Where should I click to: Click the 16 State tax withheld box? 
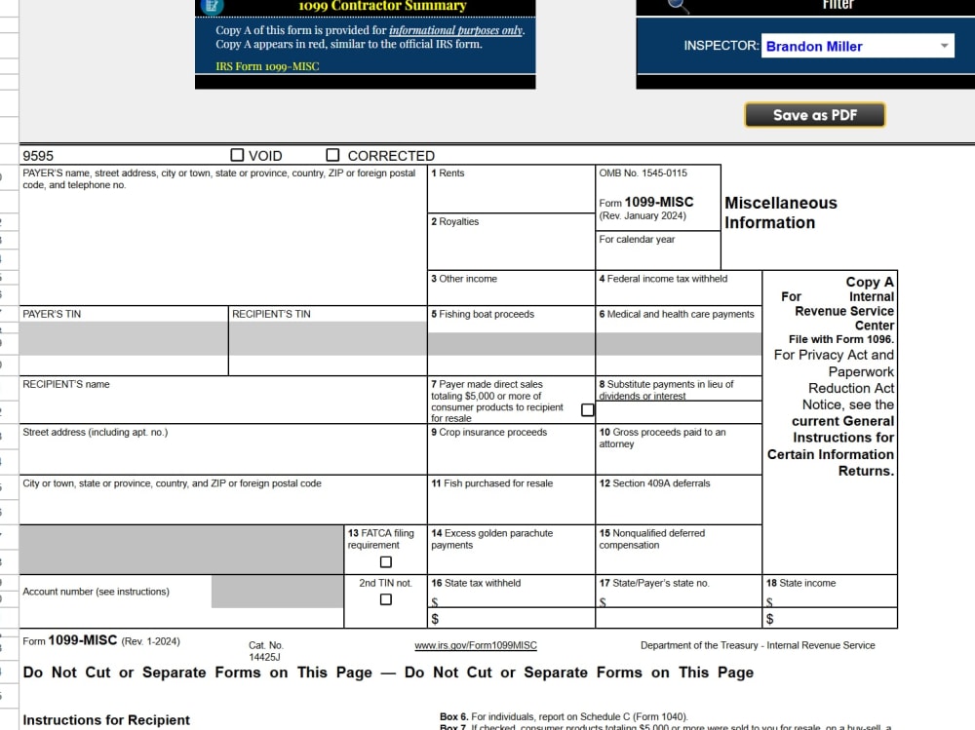pyautogui.click(x=511, y=601)
